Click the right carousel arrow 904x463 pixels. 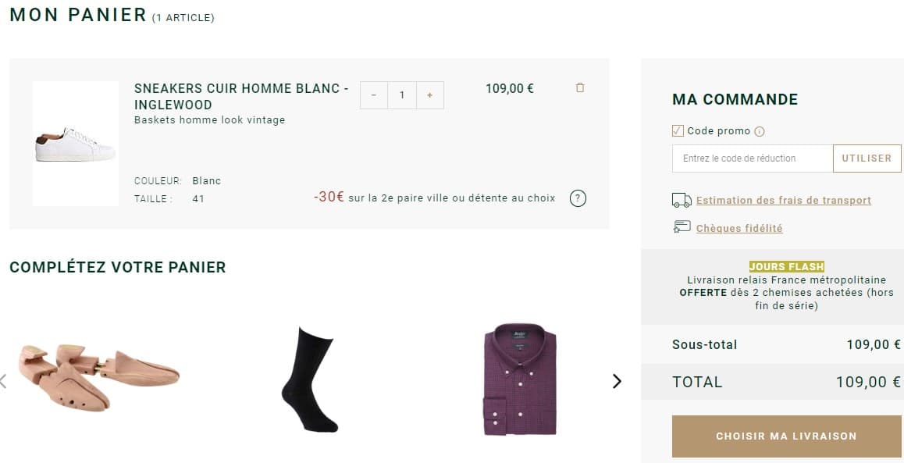click(x=617, y=381)
